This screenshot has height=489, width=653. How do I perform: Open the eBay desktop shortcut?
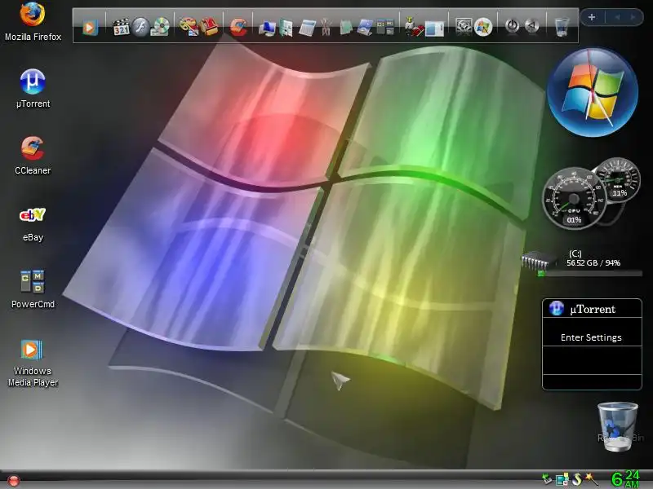coord(33,223)
